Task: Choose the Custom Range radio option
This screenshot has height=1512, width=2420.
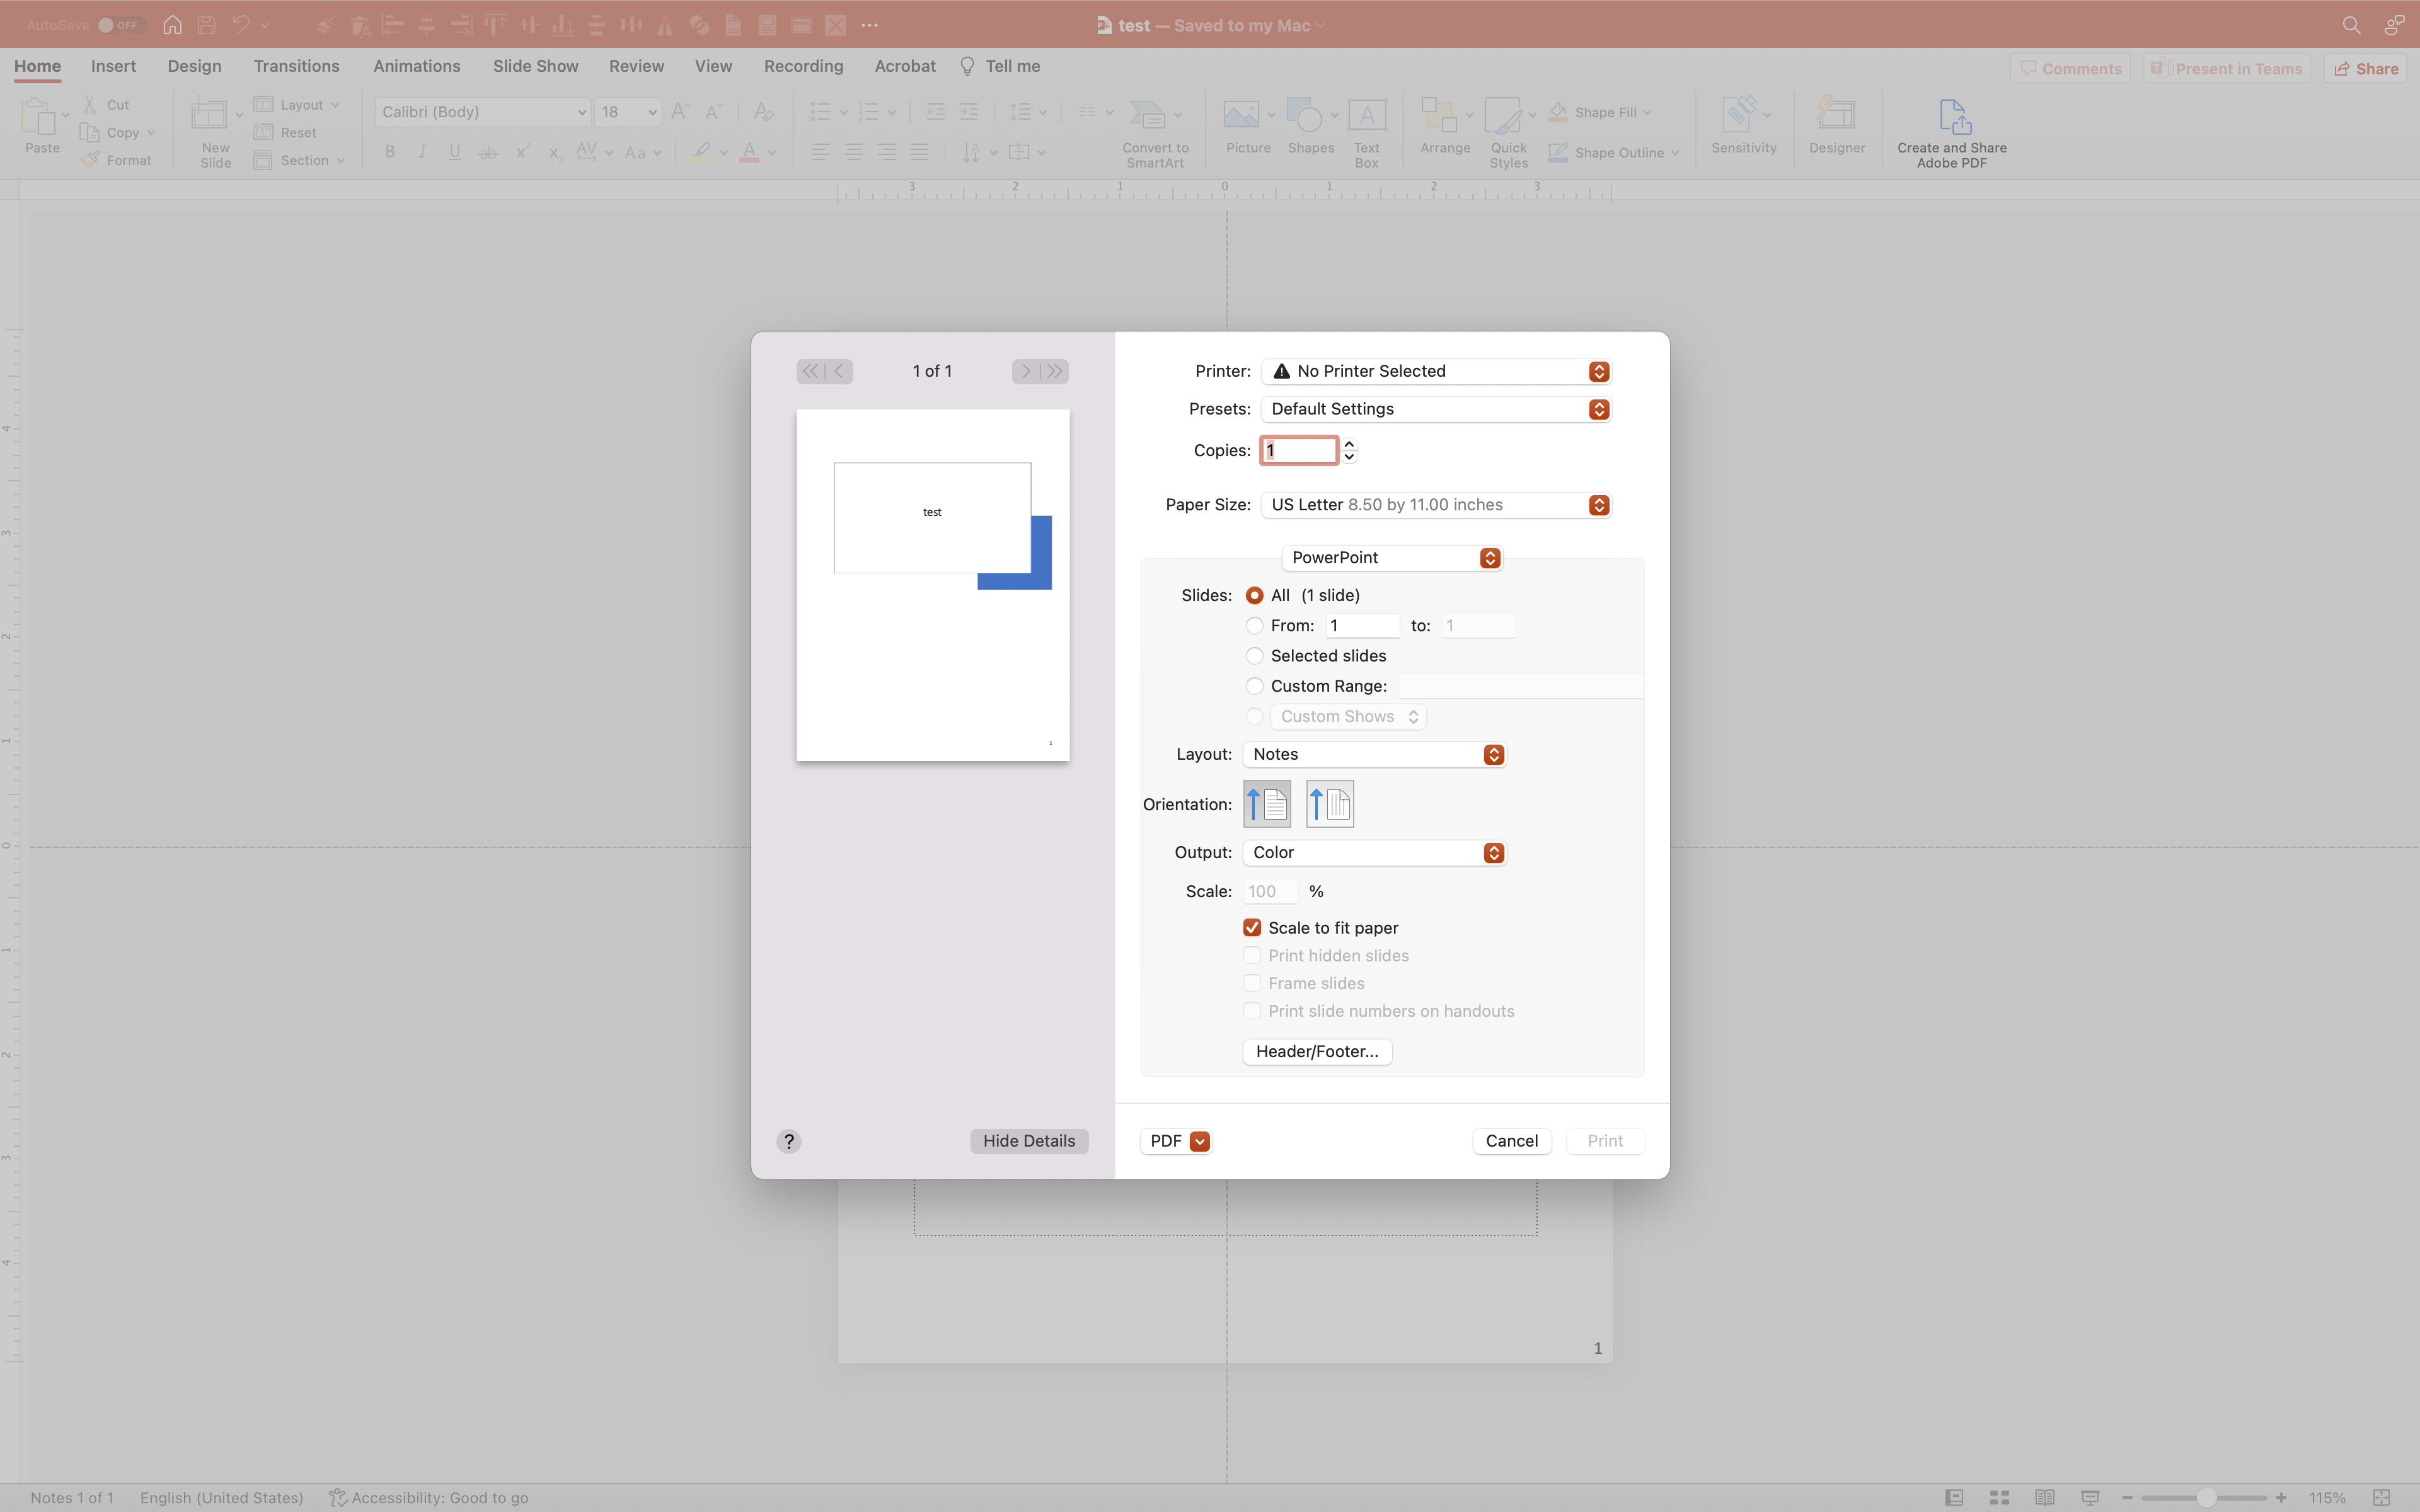Action: pos(1254,686)
